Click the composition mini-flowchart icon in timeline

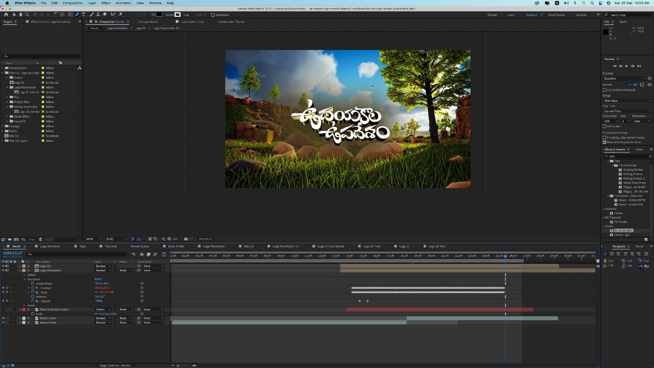pos(133,254)
